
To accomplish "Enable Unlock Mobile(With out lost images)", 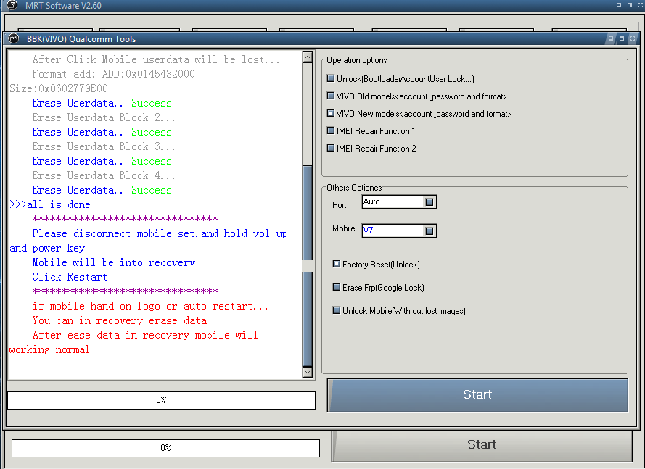I will tap(337, 310).
